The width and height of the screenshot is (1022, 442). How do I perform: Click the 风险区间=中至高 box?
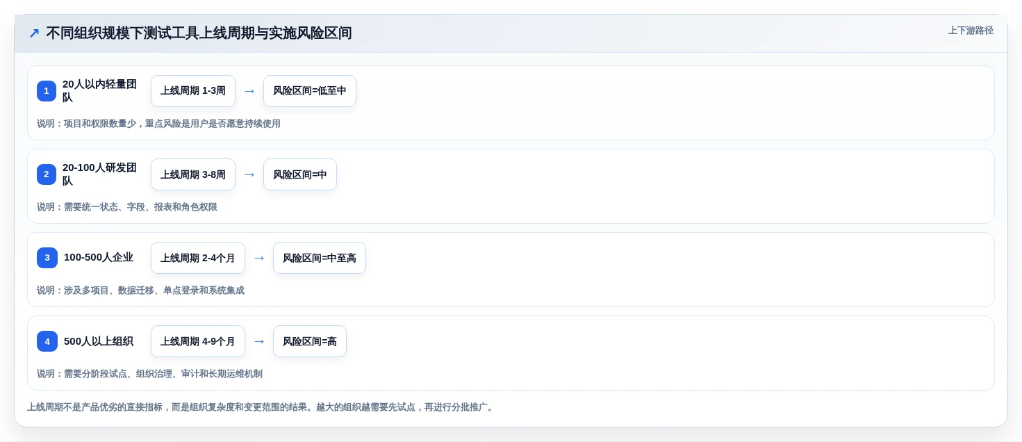320,258
